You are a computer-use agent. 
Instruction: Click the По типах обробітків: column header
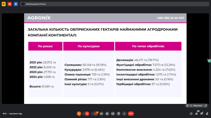pos(148,46)
